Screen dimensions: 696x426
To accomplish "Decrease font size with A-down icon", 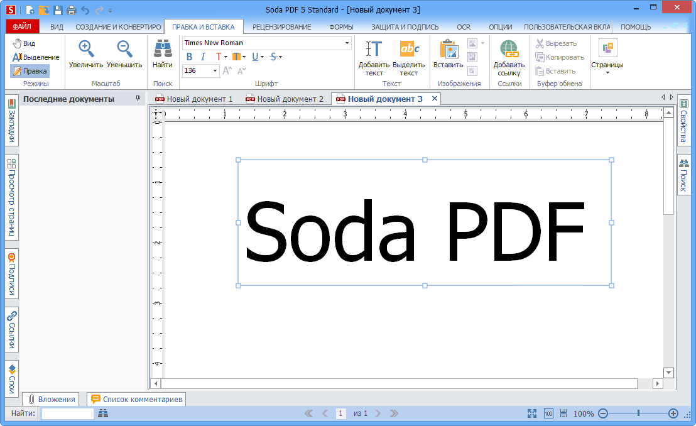I will (x=241, y=70).
